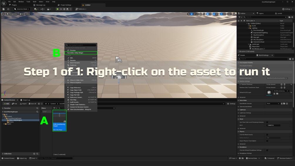This screenshot has width=295, height=166.
Task: Open the Platforms dropdown
Action: 81,9
